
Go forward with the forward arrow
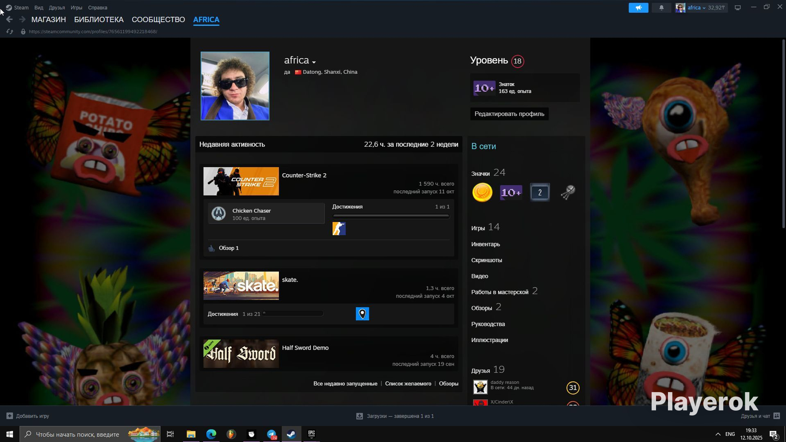(22, 19)
